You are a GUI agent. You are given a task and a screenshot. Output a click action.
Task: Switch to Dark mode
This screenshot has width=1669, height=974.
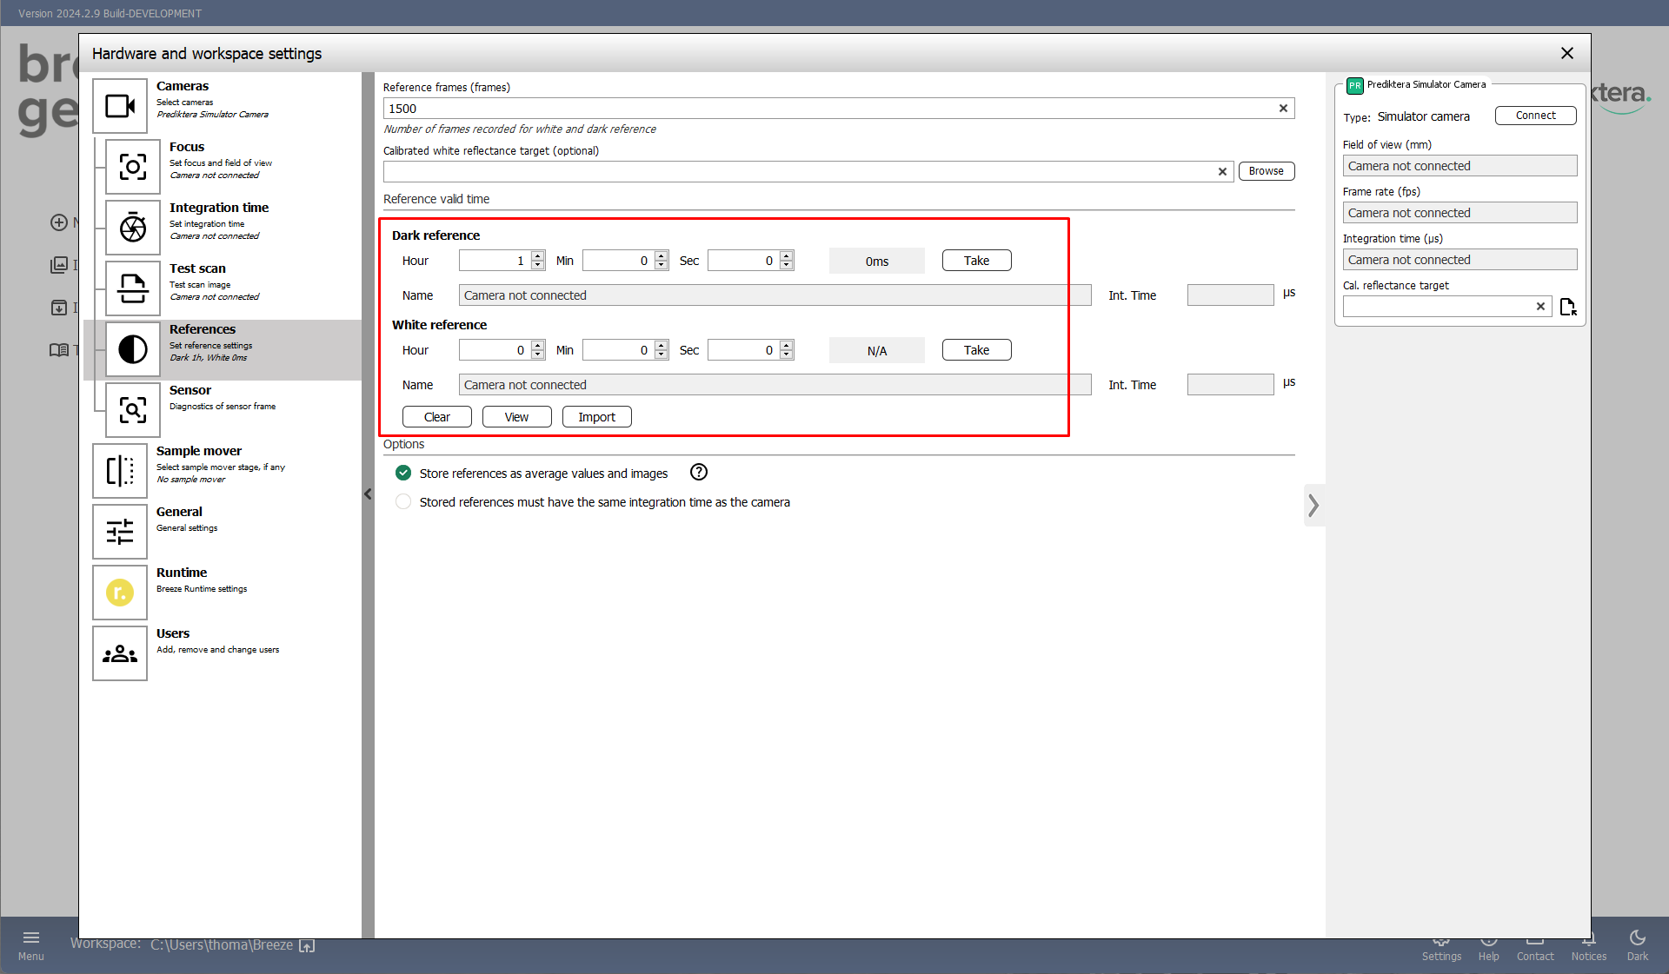(1637, 944)
